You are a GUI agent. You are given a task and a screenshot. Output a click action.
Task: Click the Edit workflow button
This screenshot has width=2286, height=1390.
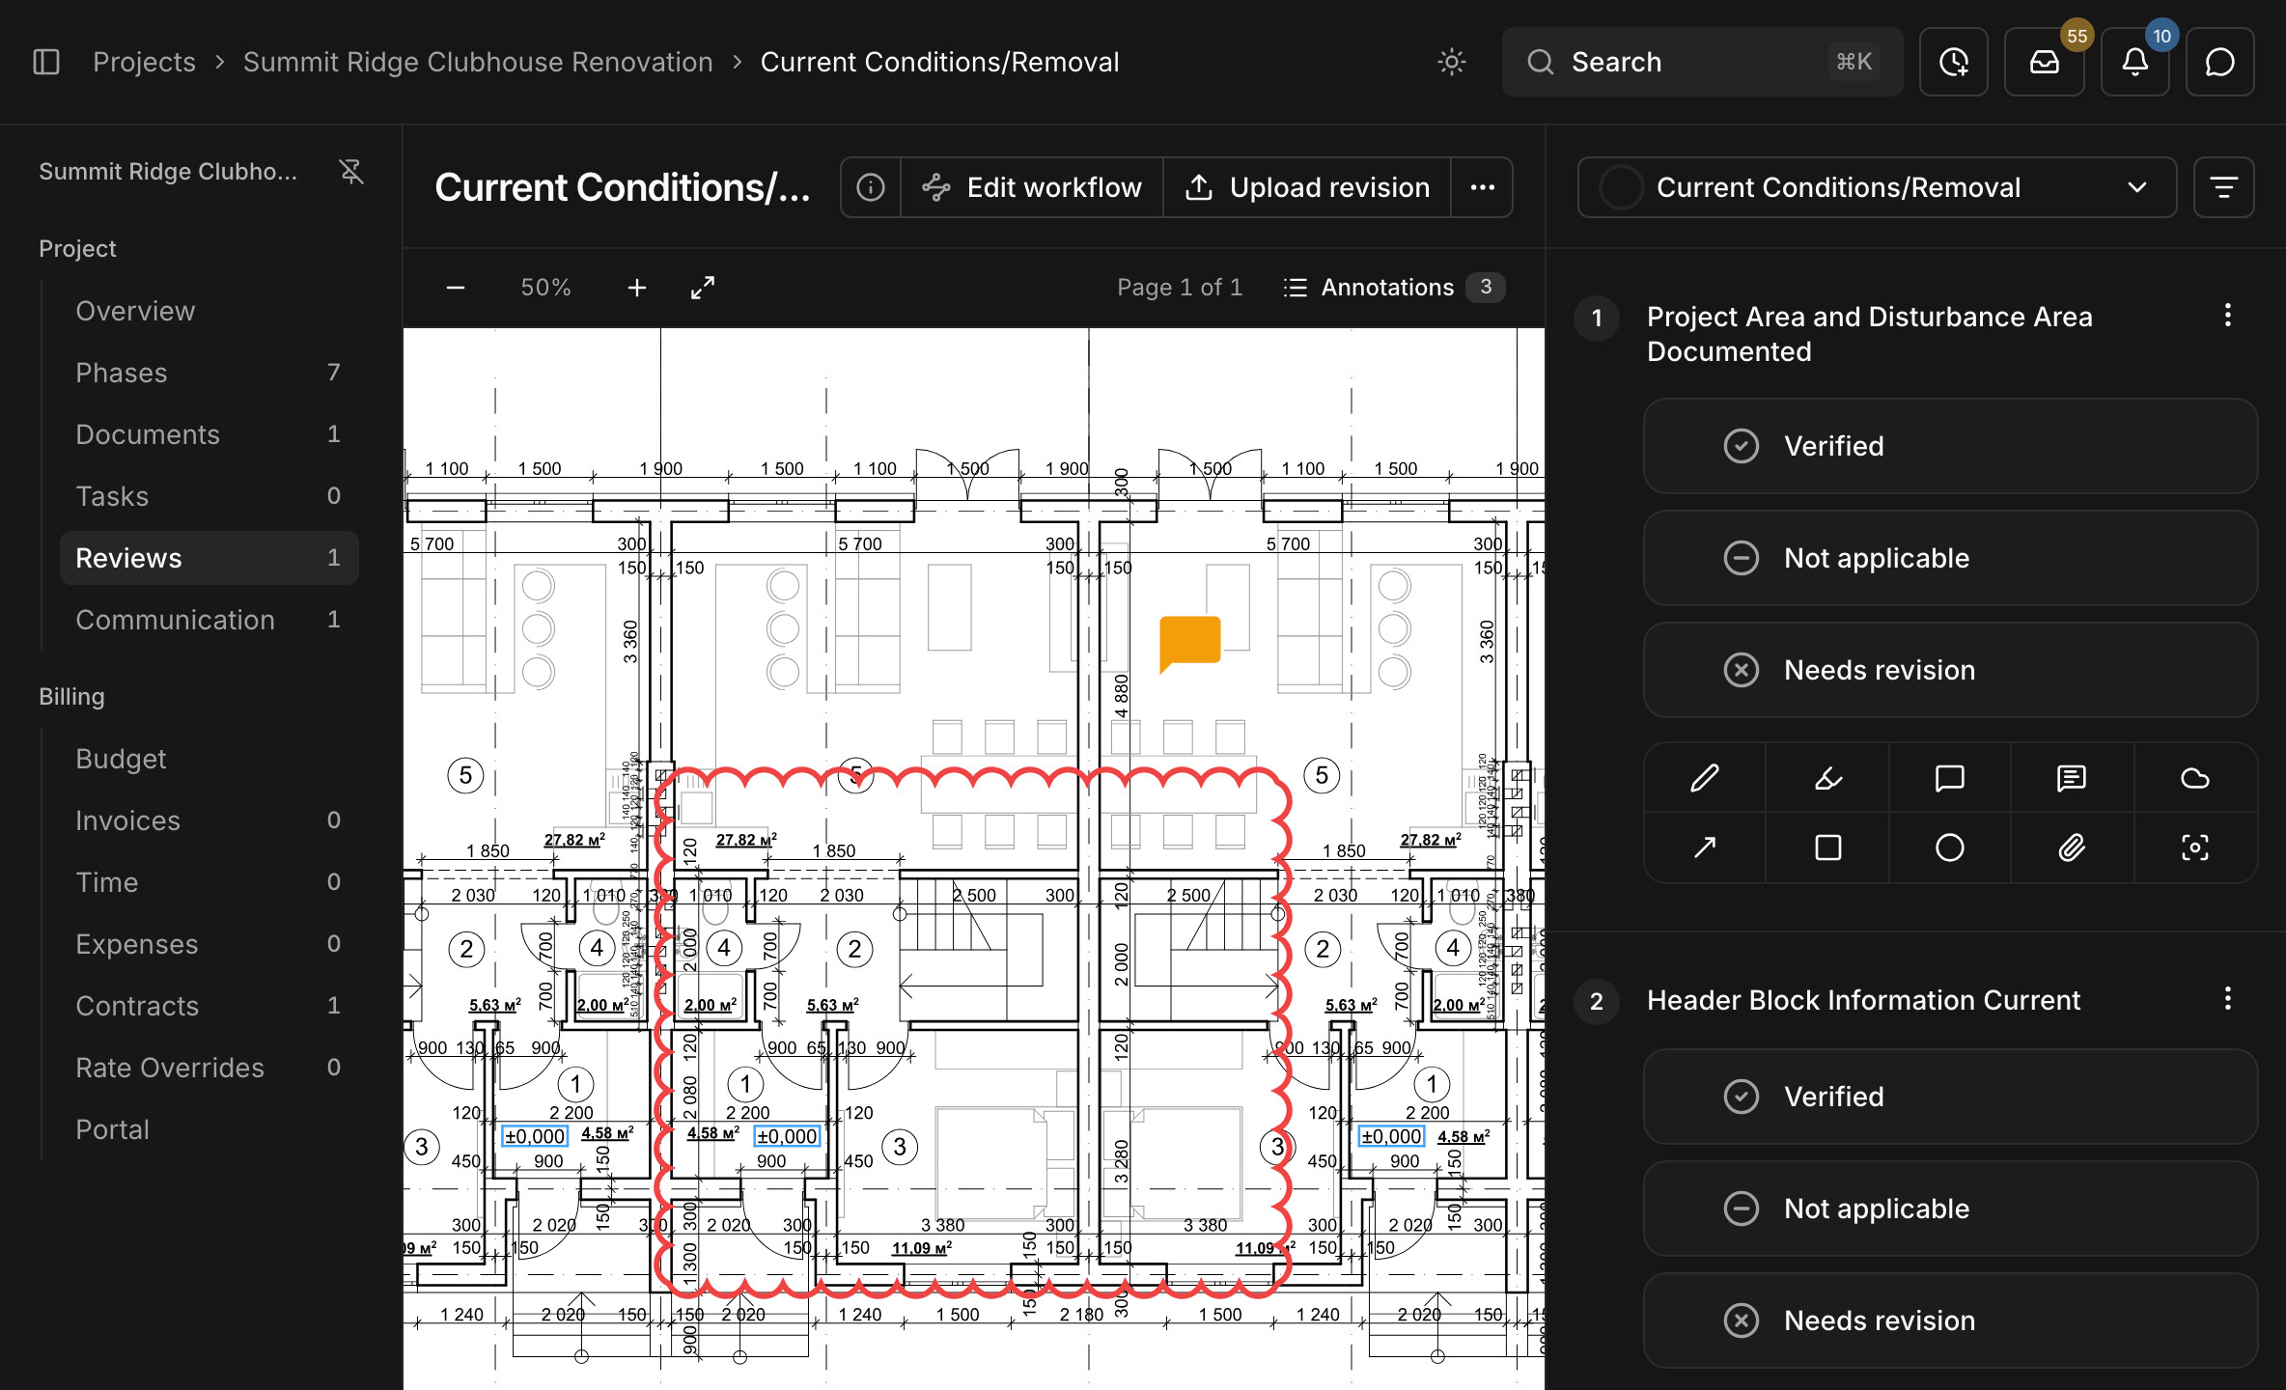click(1032, 187)
